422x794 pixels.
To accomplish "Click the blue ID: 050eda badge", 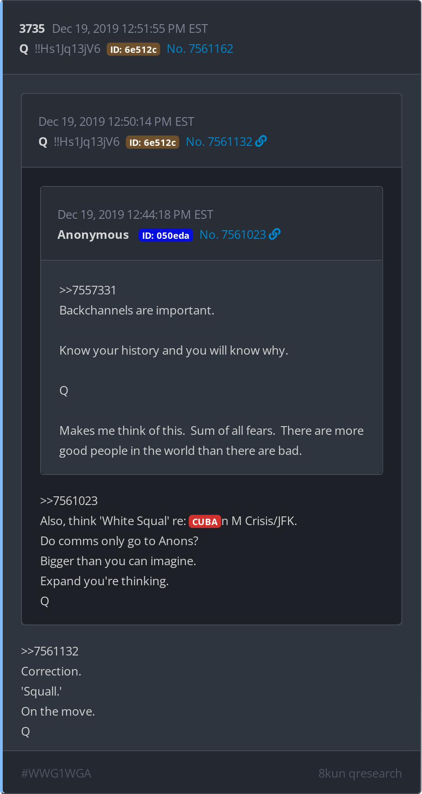I will click(165, 235).
